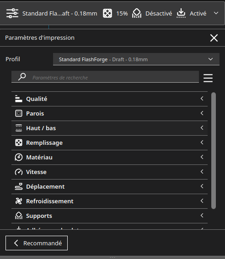Click the Haut / bas layers icon
This screenshot has height=259, width=225.
click(19, 128)
